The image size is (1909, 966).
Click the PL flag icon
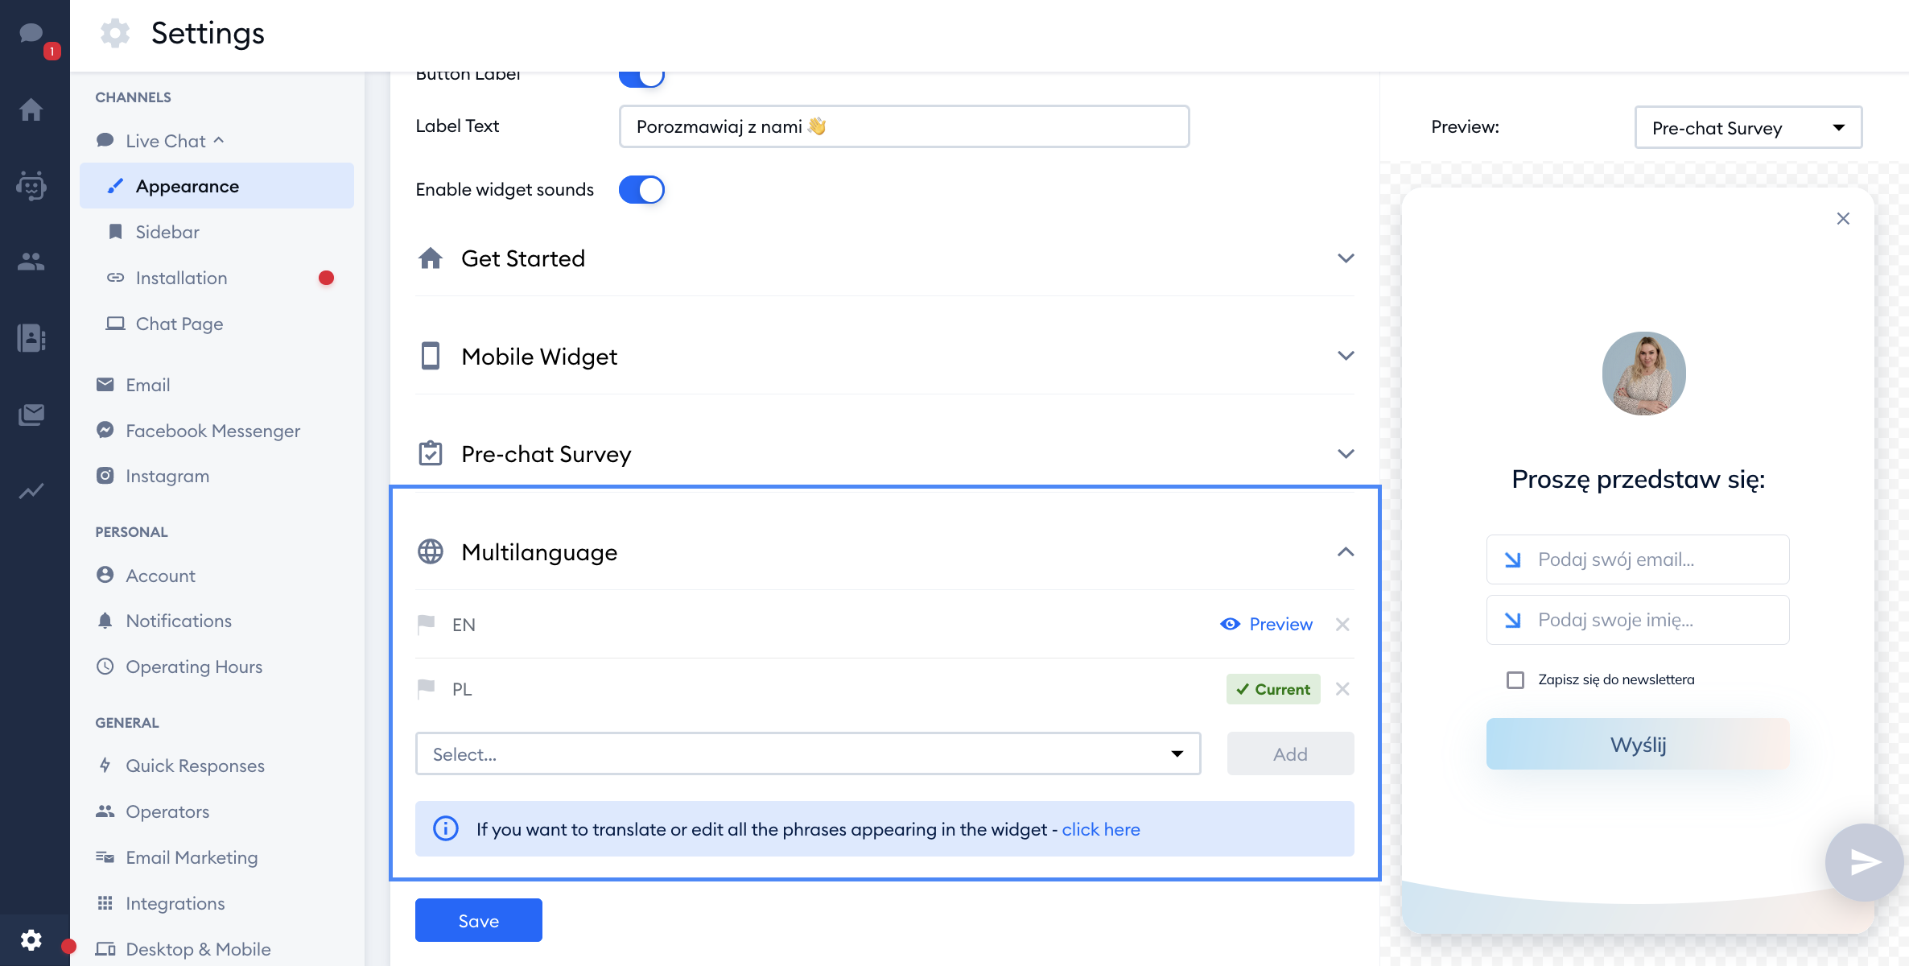coord(427,689)
